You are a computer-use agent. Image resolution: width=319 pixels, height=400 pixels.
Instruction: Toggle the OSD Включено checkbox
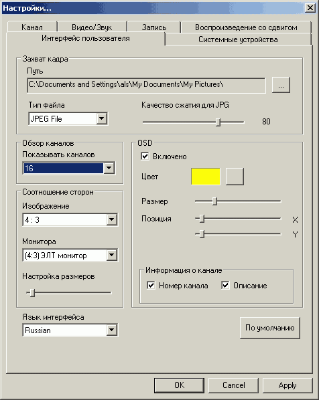(x=145, y=156)
